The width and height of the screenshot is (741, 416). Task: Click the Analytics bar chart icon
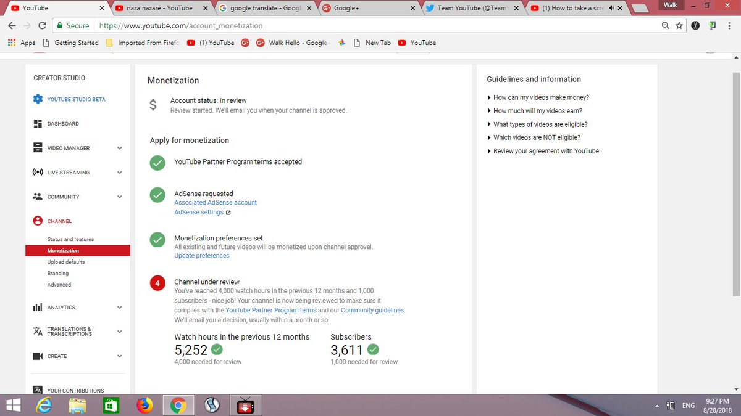click(38, 307)
